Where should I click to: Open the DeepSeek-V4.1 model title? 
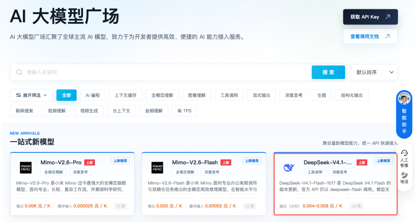[328, 162]
